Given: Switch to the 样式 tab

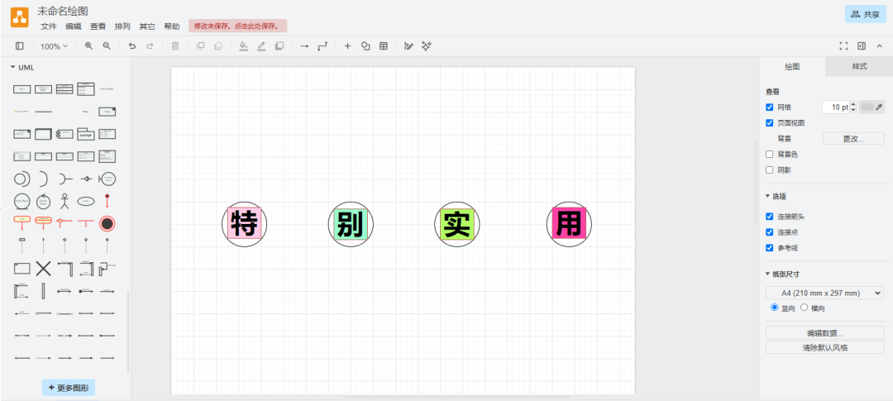Looking at the screenshot, I should pyautogui.click(x=859, y=66).
